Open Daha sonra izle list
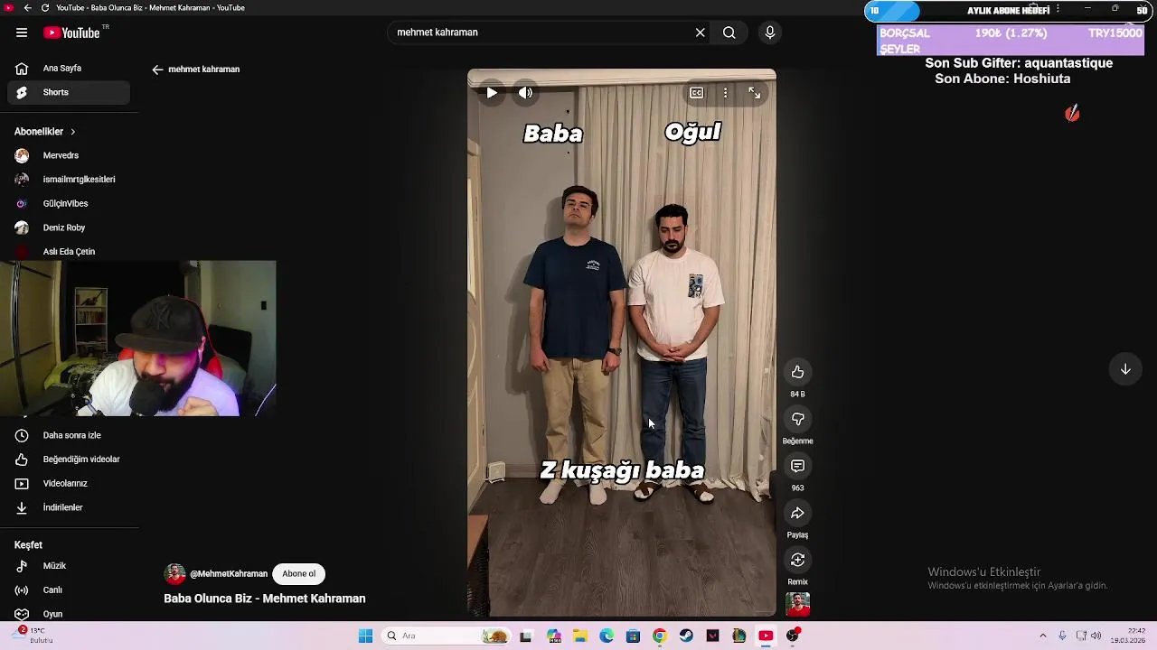Image resolution: width=1157 pixels, height=650 pixels. 69,435
